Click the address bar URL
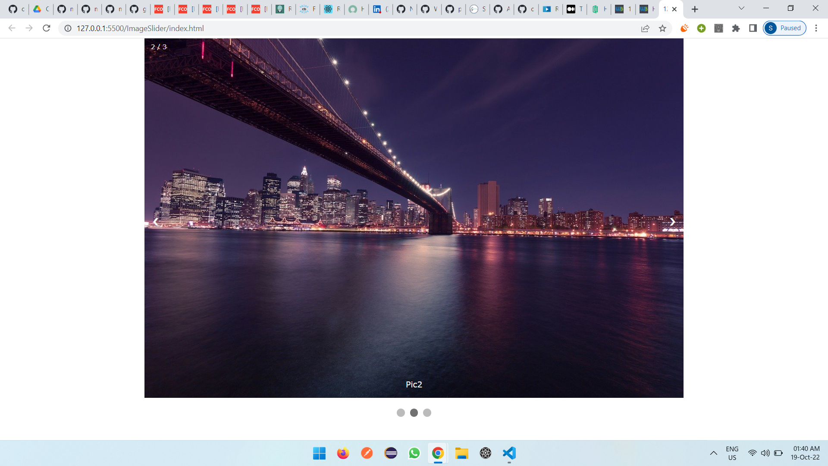 140,28
